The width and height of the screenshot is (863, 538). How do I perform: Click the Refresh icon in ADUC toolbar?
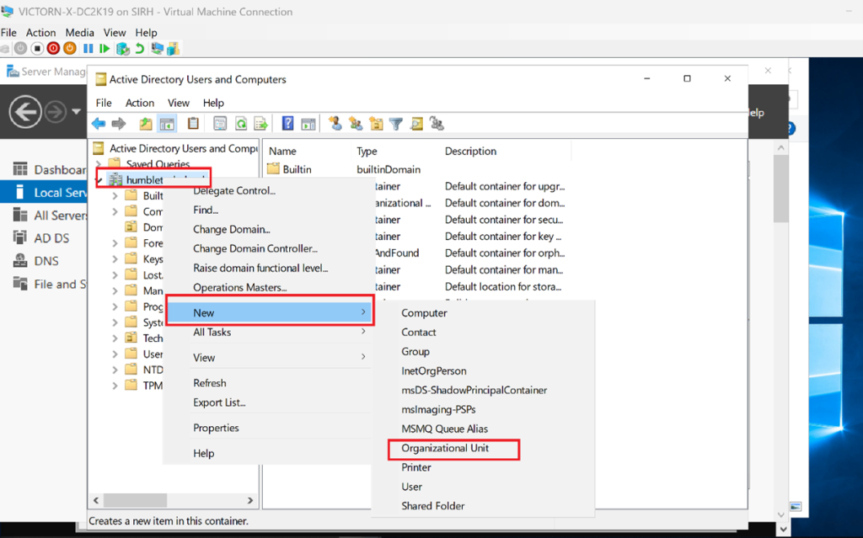241,124
